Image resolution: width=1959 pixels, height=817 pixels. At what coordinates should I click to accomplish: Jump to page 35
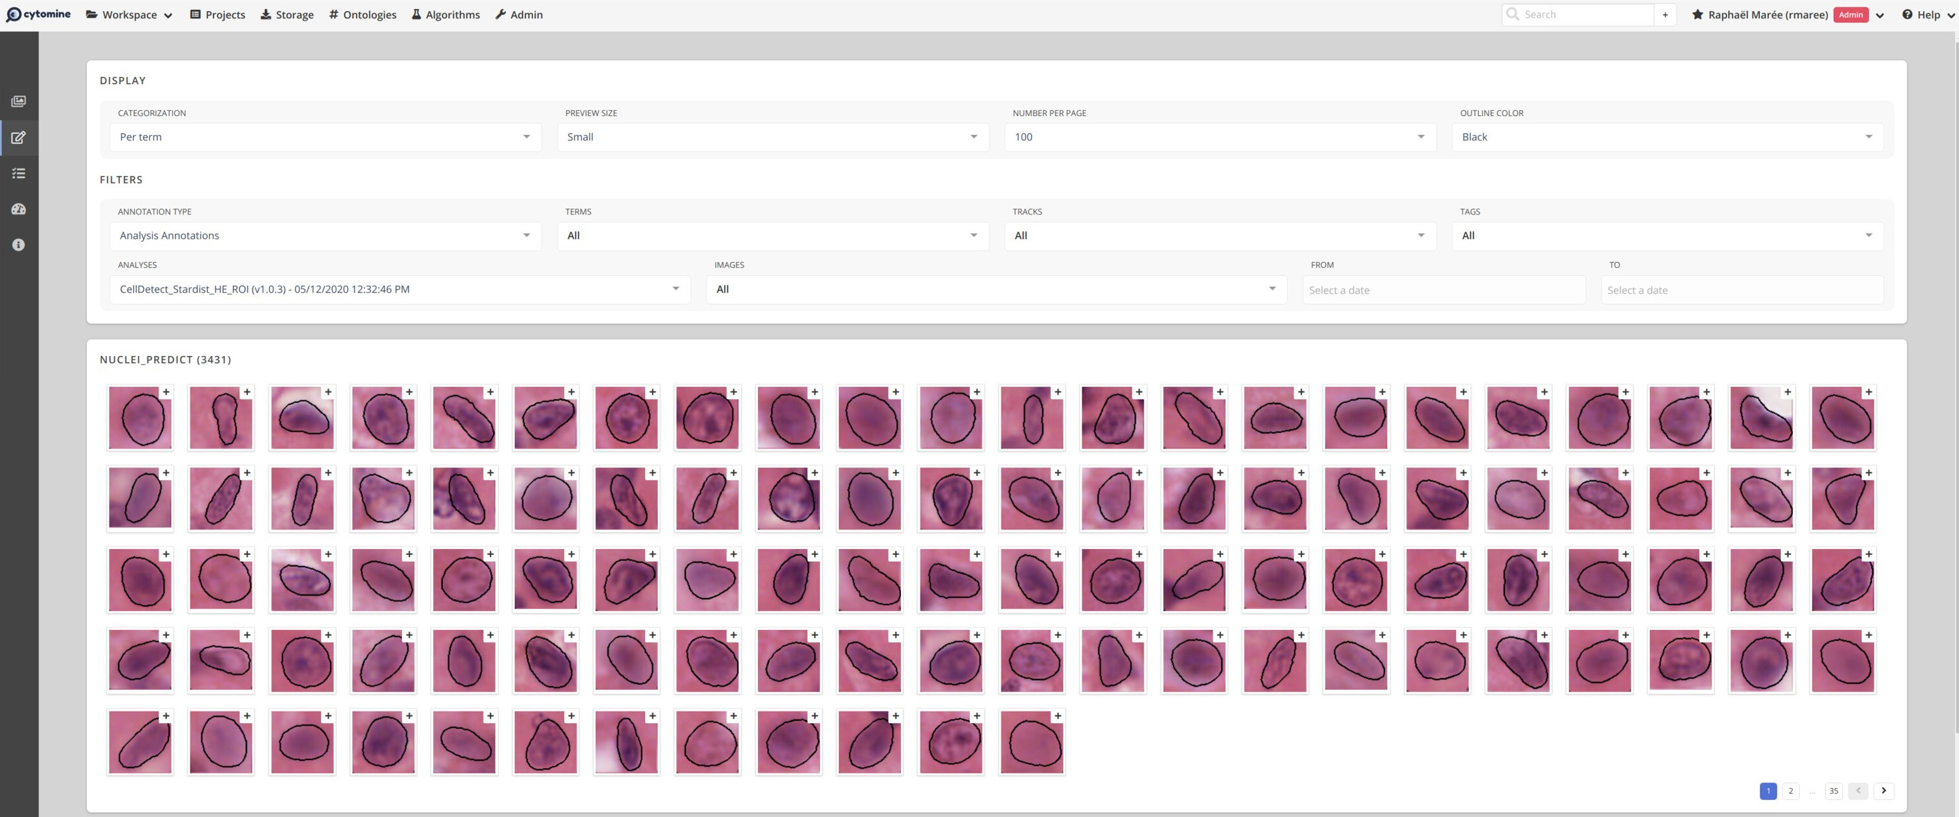pyautogui.click(x=1834, y=790)
